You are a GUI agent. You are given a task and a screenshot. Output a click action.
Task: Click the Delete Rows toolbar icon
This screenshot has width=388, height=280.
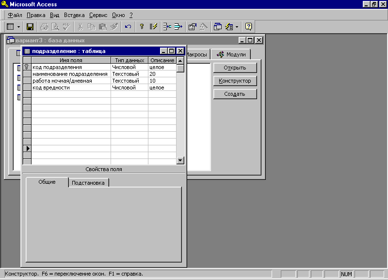click(x=178, y=27)
